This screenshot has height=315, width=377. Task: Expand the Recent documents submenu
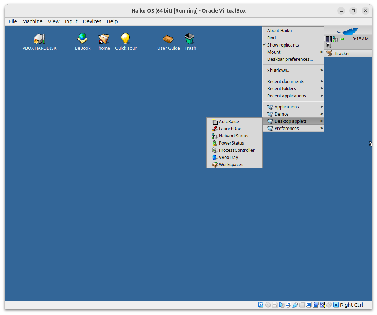(293, 81)
